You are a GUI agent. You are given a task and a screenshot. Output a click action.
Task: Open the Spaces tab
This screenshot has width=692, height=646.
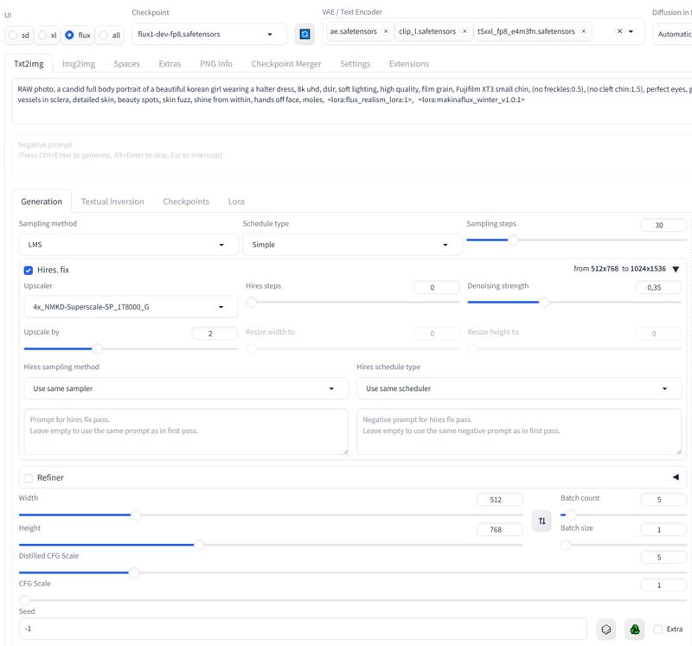click(126, 63)
